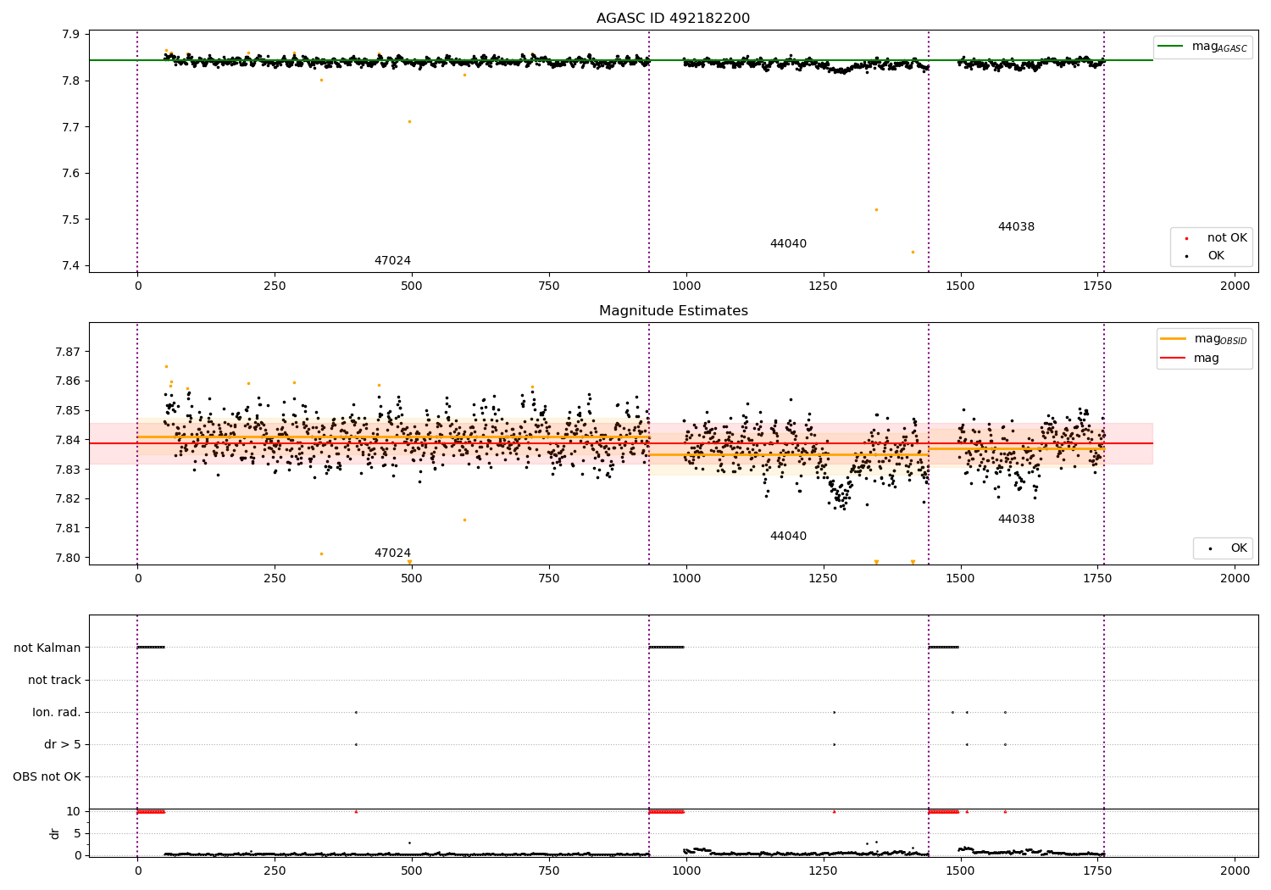
Task: Click the '7.82' y-axis tick label
Action: 68,499
